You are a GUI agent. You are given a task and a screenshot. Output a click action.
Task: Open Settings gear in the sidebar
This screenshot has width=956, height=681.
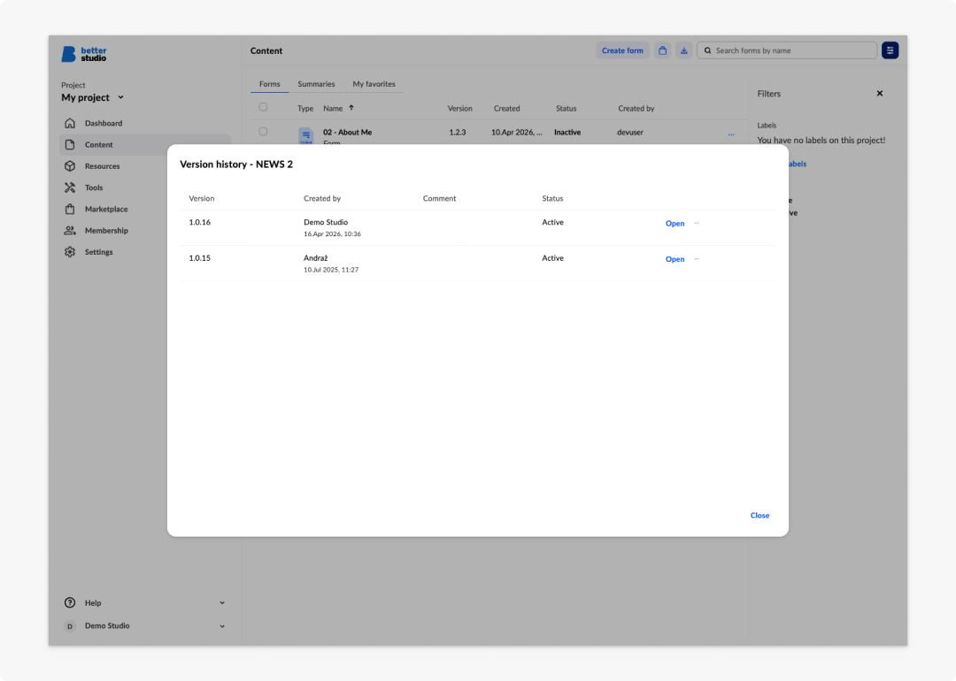(70, 252)
